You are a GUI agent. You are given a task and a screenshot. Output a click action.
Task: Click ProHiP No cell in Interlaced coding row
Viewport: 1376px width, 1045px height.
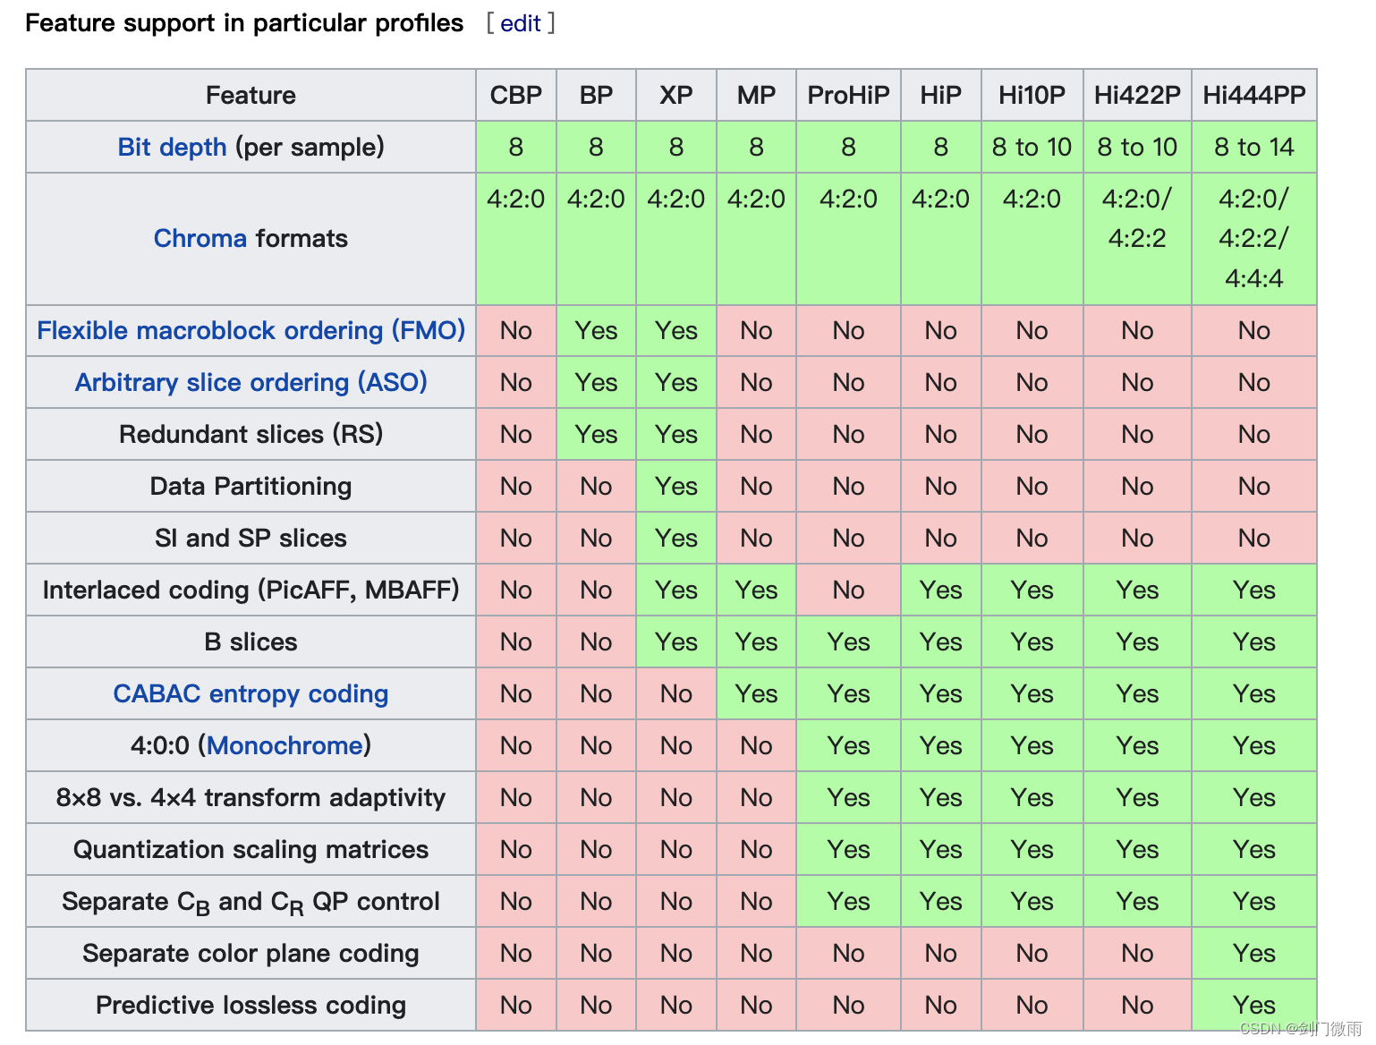(x=848, y=590)
